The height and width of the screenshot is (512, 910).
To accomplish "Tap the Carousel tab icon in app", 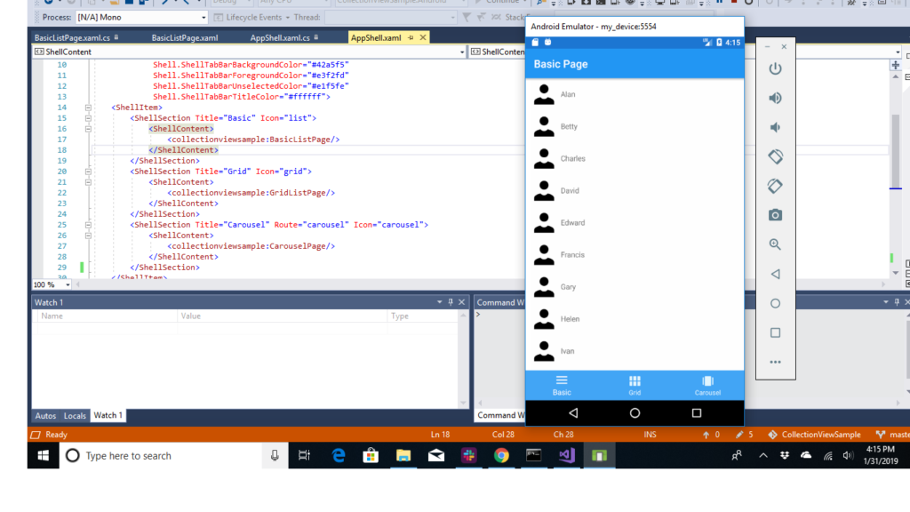I will pyautogui.click(x=707, y=380).
